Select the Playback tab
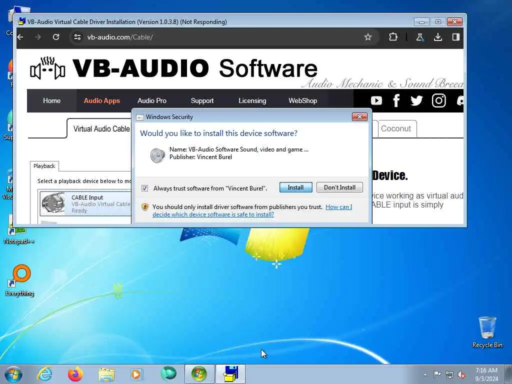512x384 pixels. pos(44,166)
